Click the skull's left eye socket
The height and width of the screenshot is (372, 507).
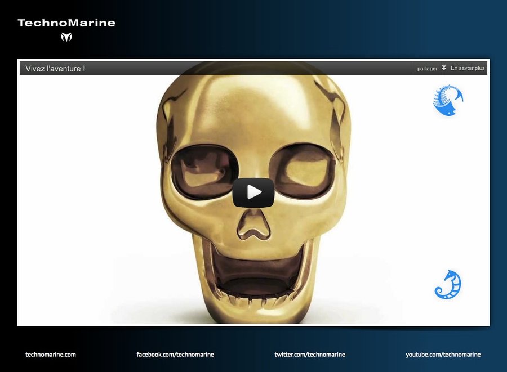tap(204, 170)
